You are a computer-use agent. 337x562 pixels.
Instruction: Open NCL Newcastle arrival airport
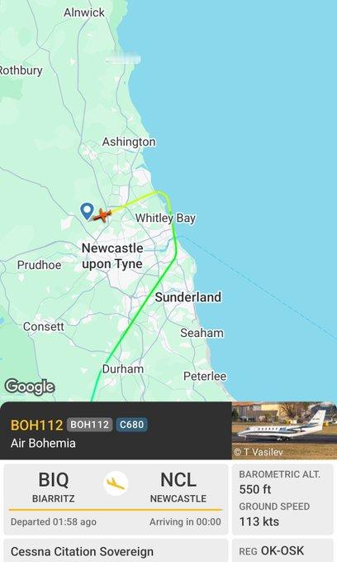[x=178, y=487]
